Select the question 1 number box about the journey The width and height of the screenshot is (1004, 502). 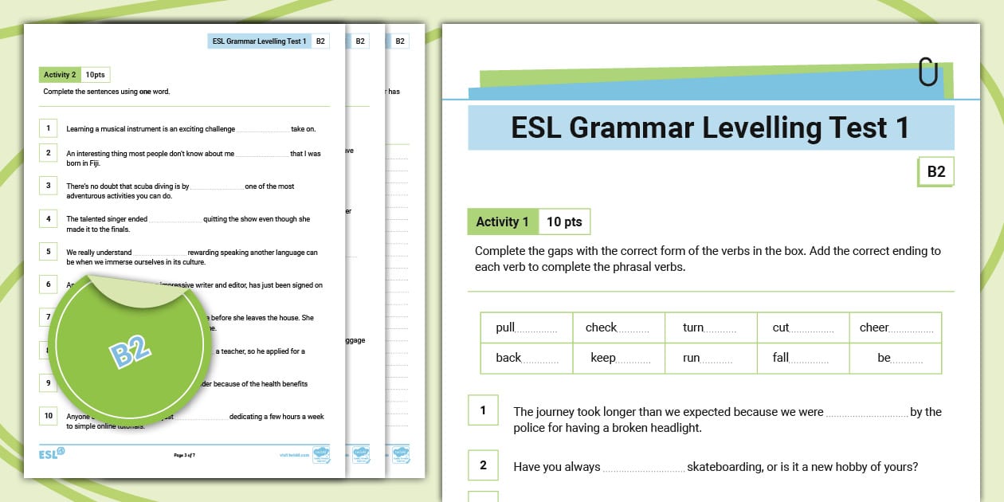pyautogui.click(x=483, y=410)
